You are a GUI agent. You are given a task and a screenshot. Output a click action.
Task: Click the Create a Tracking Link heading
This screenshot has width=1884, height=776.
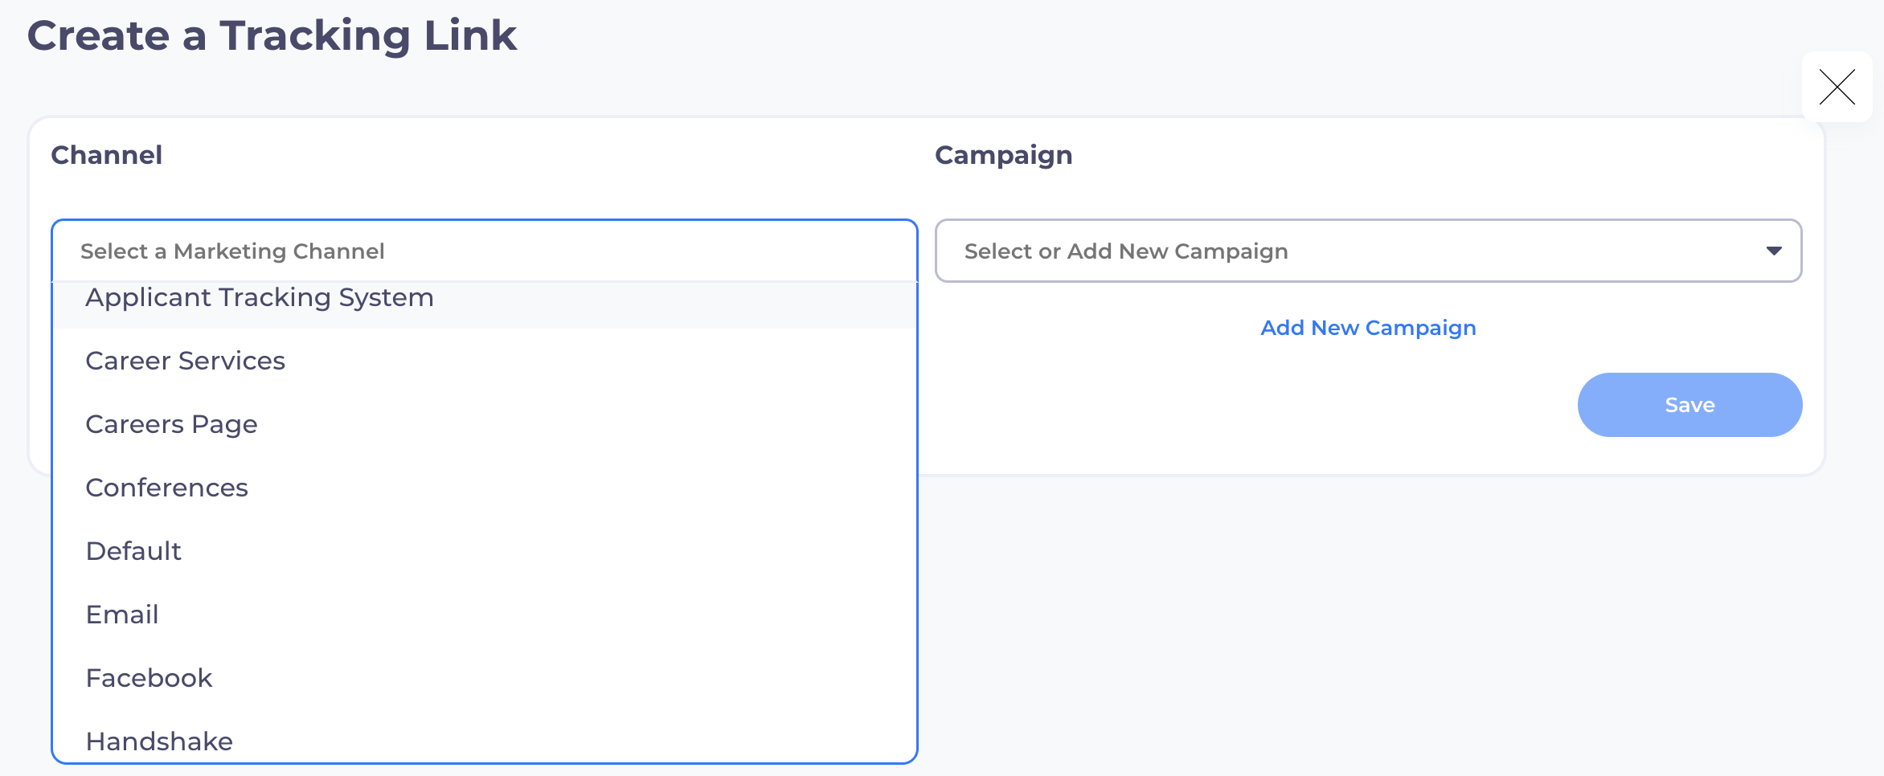pos(272,36)
